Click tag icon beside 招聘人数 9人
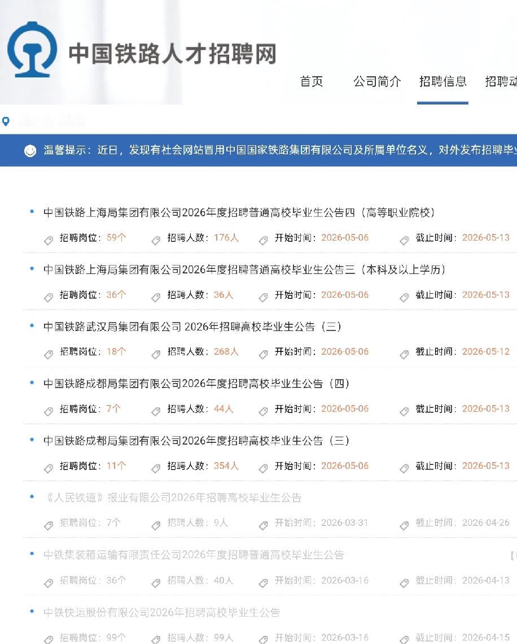The image size is (517, 644). click(156, 525)
